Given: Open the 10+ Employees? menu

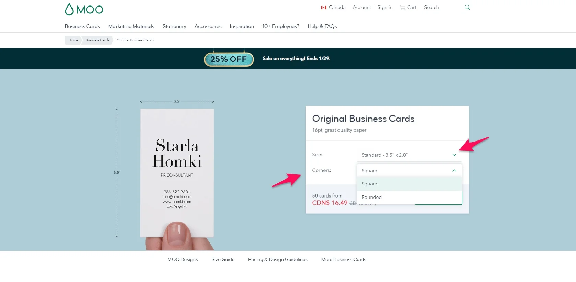Looking at the screenshot, I should click(281, 26).
